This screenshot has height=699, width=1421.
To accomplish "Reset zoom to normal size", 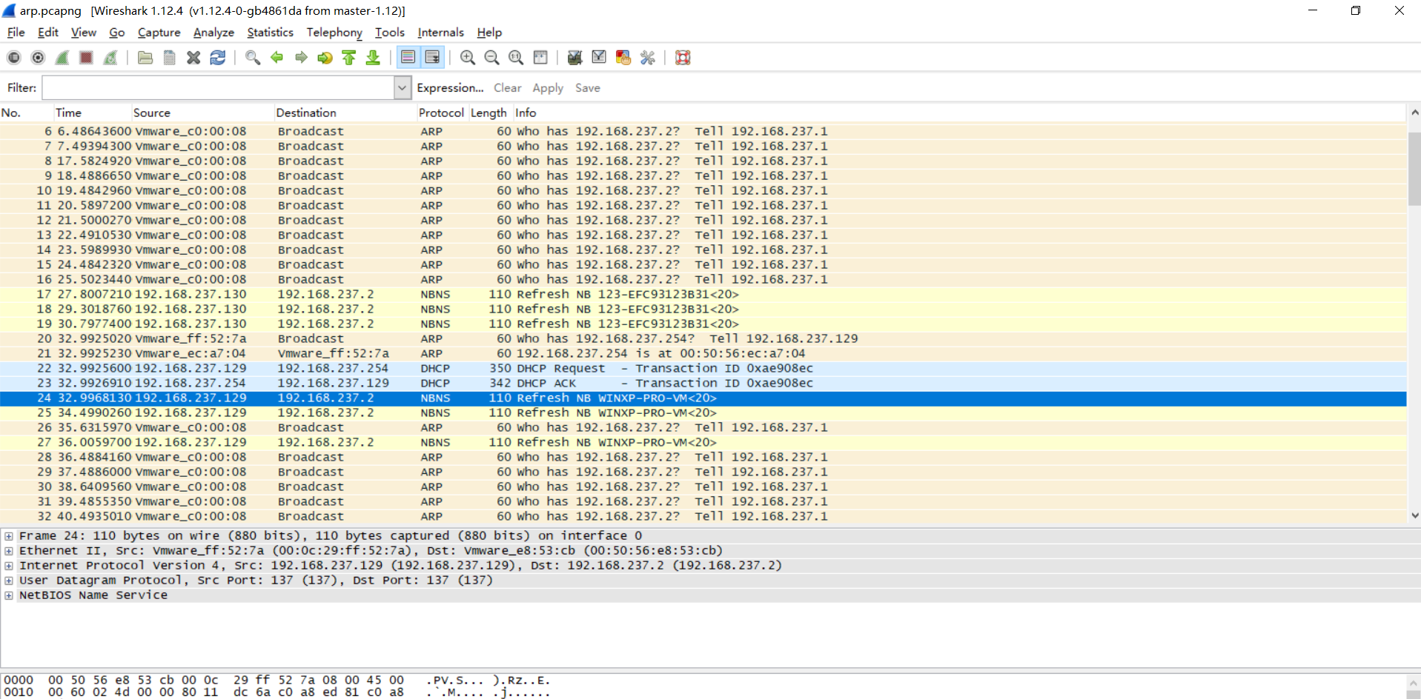I will pyautogui.click(x=516, y=58).
